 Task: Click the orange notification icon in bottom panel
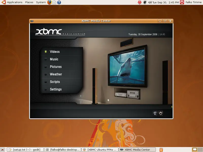pos(161,150)
